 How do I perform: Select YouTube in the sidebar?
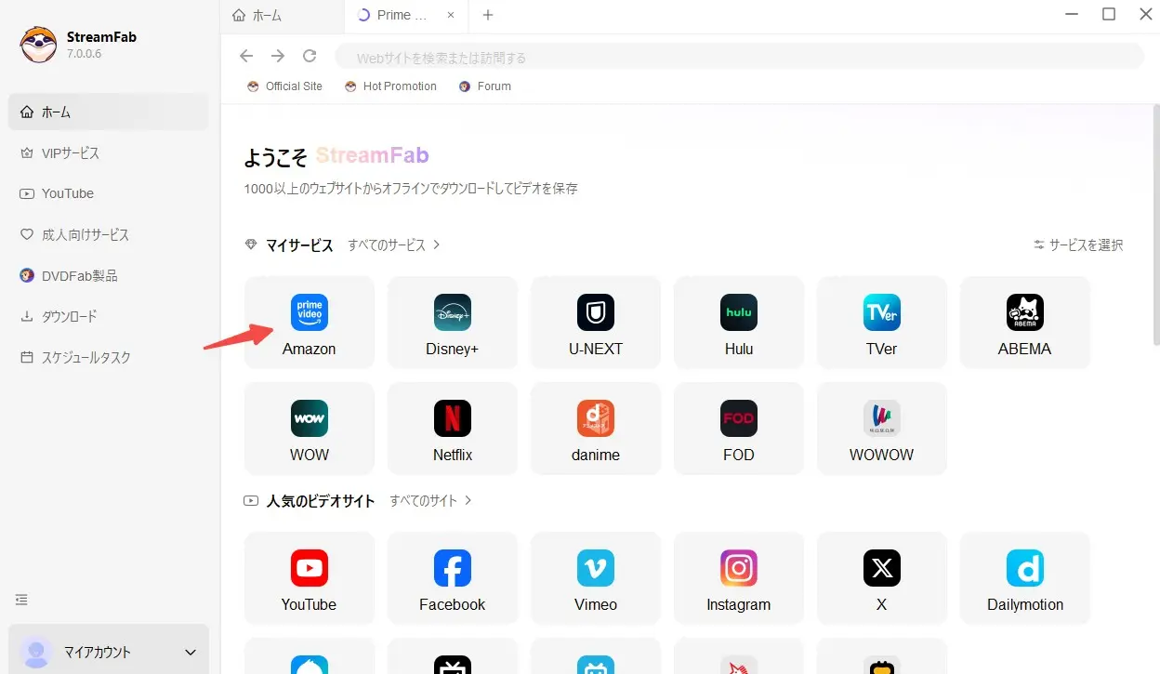(109, 194)
